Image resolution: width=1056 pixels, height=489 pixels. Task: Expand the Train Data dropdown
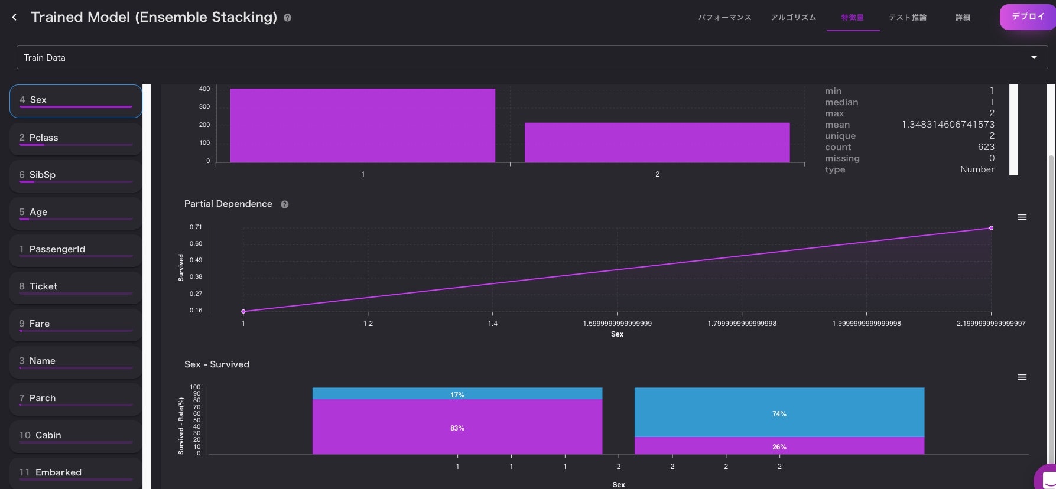[532, 57]
